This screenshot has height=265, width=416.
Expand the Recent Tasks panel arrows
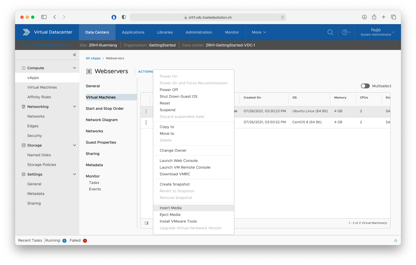click(396, 241)
